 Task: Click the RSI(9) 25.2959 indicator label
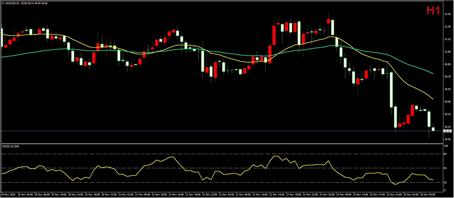pos(10,146)
